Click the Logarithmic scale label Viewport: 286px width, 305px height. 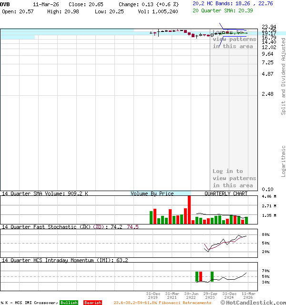coord(283,161)
